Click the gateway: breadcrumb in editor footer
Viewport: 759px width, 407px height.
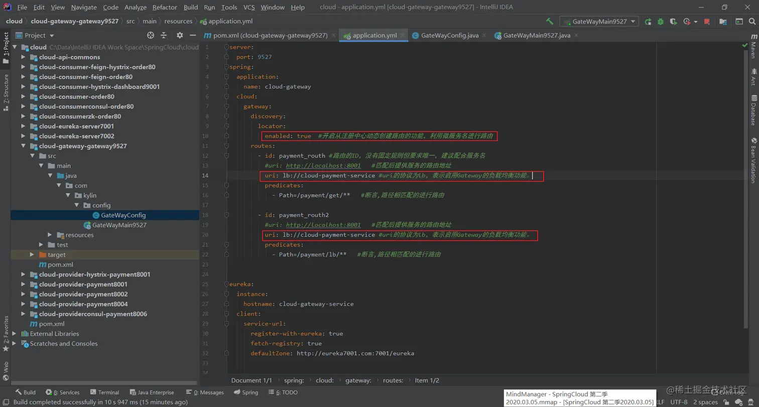(x=358, y=380)
